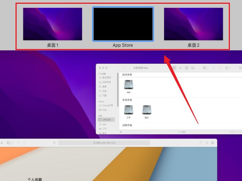
Task: Open a new Safari tab with plus
Action: point(207,143)
